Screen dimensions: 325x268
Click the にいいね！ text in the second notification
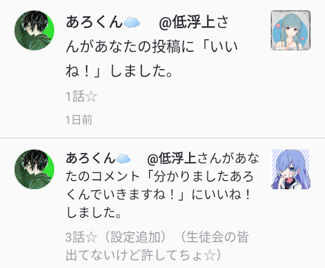coord(221,194)
